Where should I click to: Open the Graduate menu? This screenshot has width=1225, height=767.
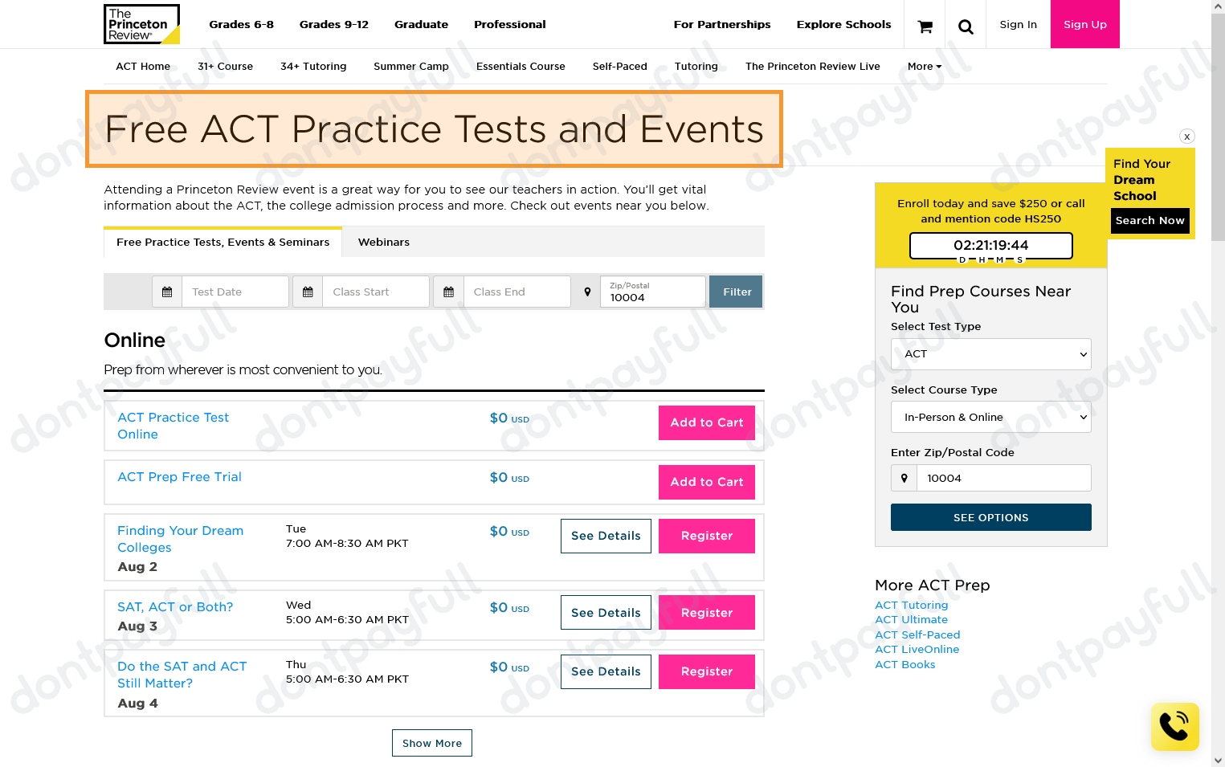(421, 24)
